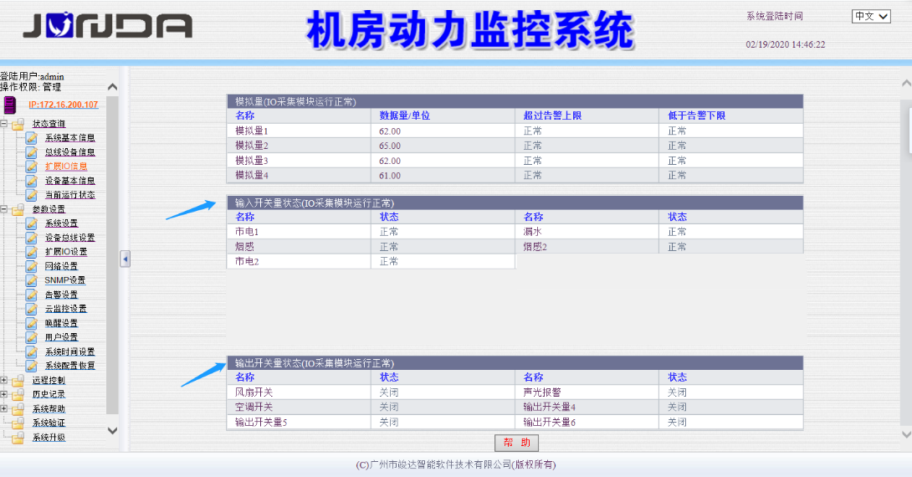
Task: Select 系统验证 in the tree
Action: (x=49, y=423)
